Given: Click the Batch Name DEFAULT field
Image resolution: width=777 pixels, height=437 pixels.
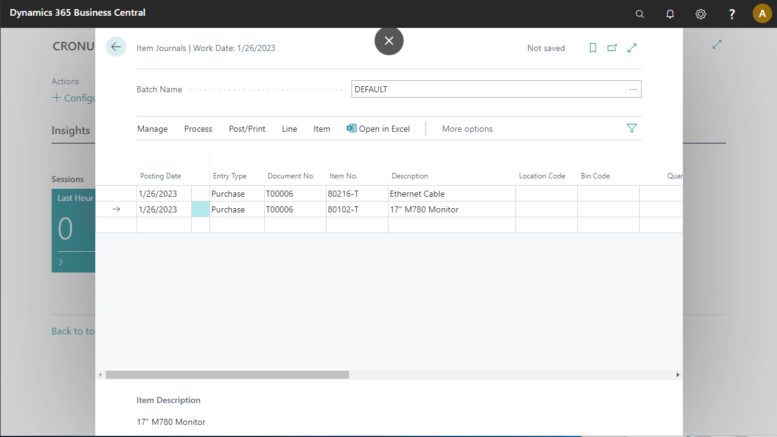Looking at the screenshot, I should [497, 89].
